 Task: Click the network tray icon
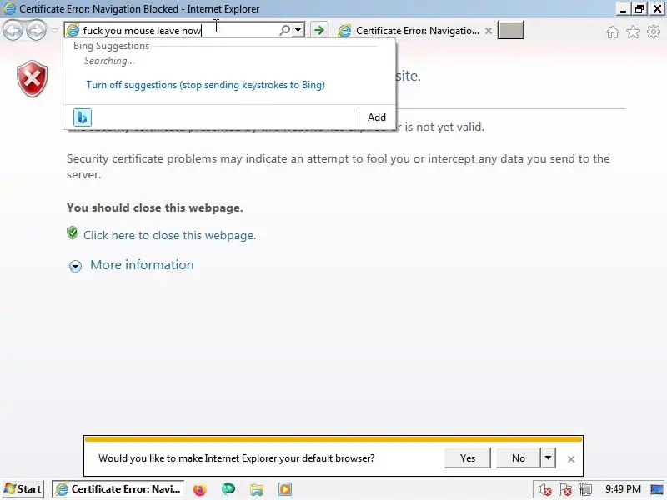point(585,490)
